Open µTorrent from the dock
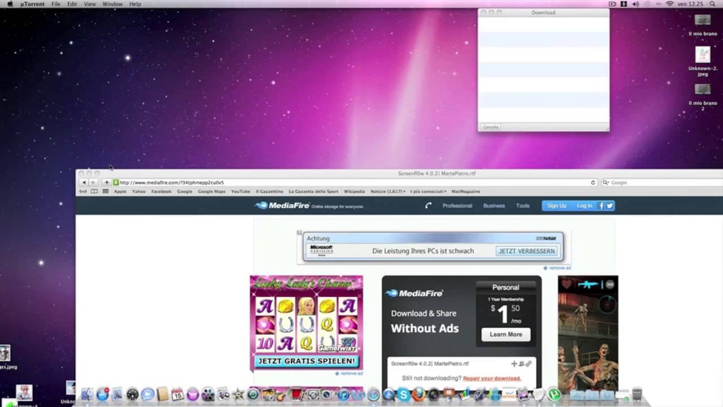Image resolution: width=723 pixels, height=407 pixels. [x=554, y=395]
